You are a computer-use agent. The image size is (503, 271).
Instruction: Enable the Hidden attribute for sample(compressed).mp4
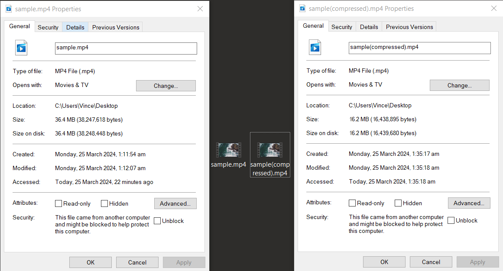pyautogui.click(x=398, y=203)
